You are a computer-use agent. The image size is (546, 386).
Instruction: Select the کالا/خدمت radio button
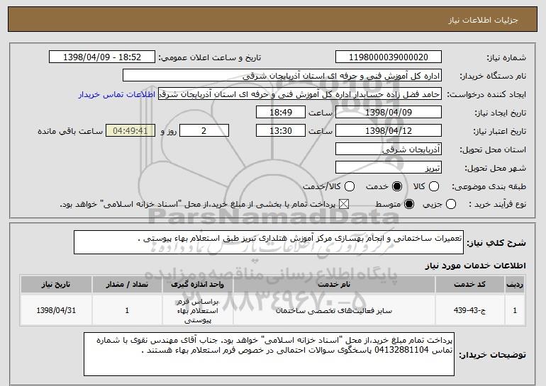(x=350, y=186)
